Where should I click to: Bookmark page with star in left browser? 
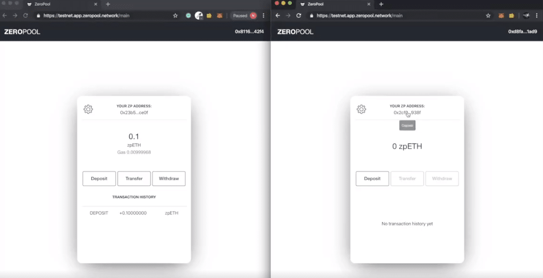click(x=175, y=16)
